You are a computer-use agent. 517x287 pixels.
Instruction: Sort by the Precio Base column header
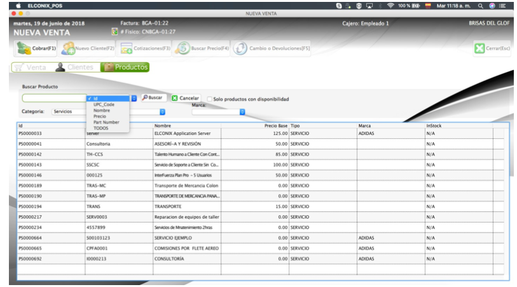[x=255, y=126]
